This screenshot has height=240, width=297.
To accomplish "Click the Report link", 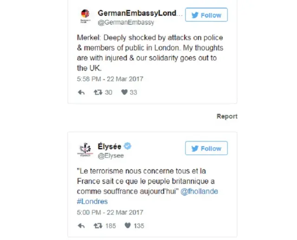I will 227,117.
